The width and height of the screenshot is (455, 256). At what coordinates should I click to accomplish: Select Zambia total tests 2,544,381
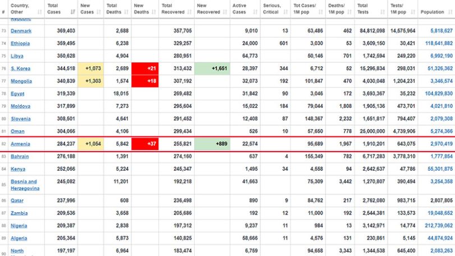tap(374, 213)
